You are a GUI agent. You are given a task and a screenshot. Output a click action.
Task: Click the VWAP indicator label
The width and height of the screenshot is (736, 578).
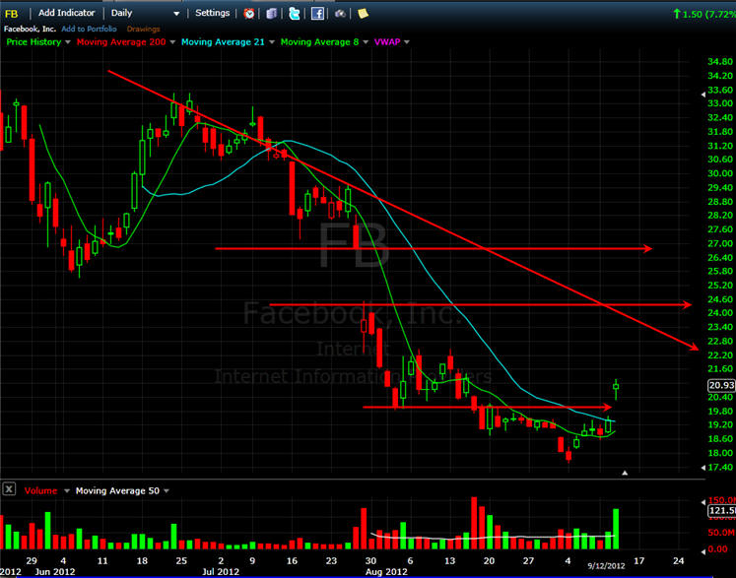coord(387,41)
